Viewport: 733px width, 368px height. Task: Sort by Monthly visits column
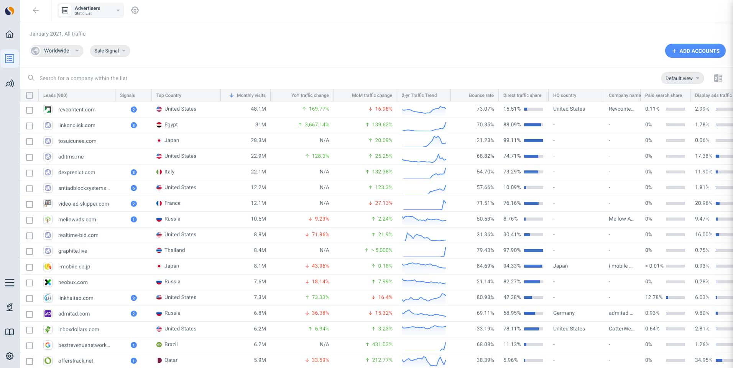tap(251, 95)
